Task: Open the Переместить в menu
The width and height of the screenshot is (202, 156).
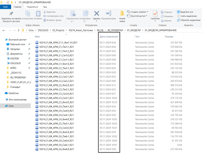Action: tap(72, 16)
